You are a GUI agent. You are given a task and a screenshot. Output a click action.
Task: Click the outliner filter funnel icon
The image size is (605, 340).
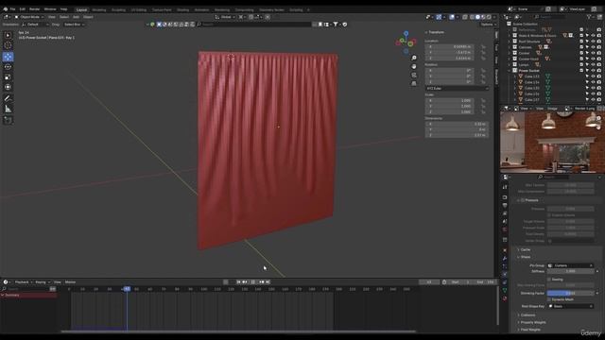click(589, 17)
